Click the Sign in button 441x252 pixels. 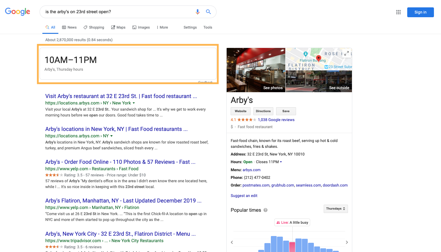pyautogui.click(x=420, y=12)
